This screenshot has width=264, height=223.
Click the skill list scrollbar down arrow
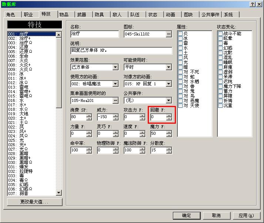click(x=59, y=193)
